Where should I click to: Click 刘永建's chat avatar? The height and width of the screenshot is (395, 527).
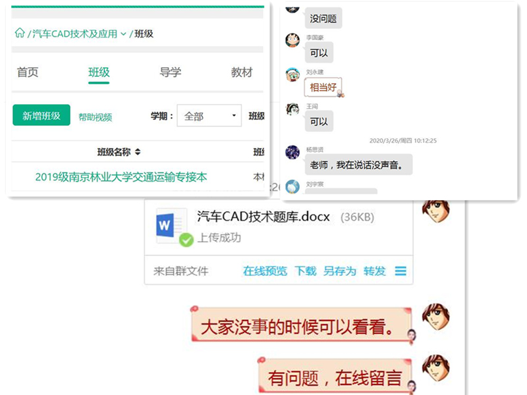tap(292, 74)
